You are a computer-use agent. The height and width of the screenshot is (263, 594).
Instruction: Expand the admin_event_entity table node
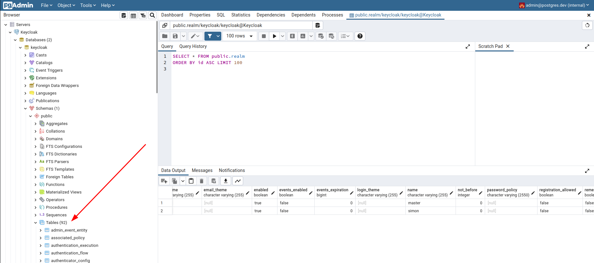pos(41,230)
